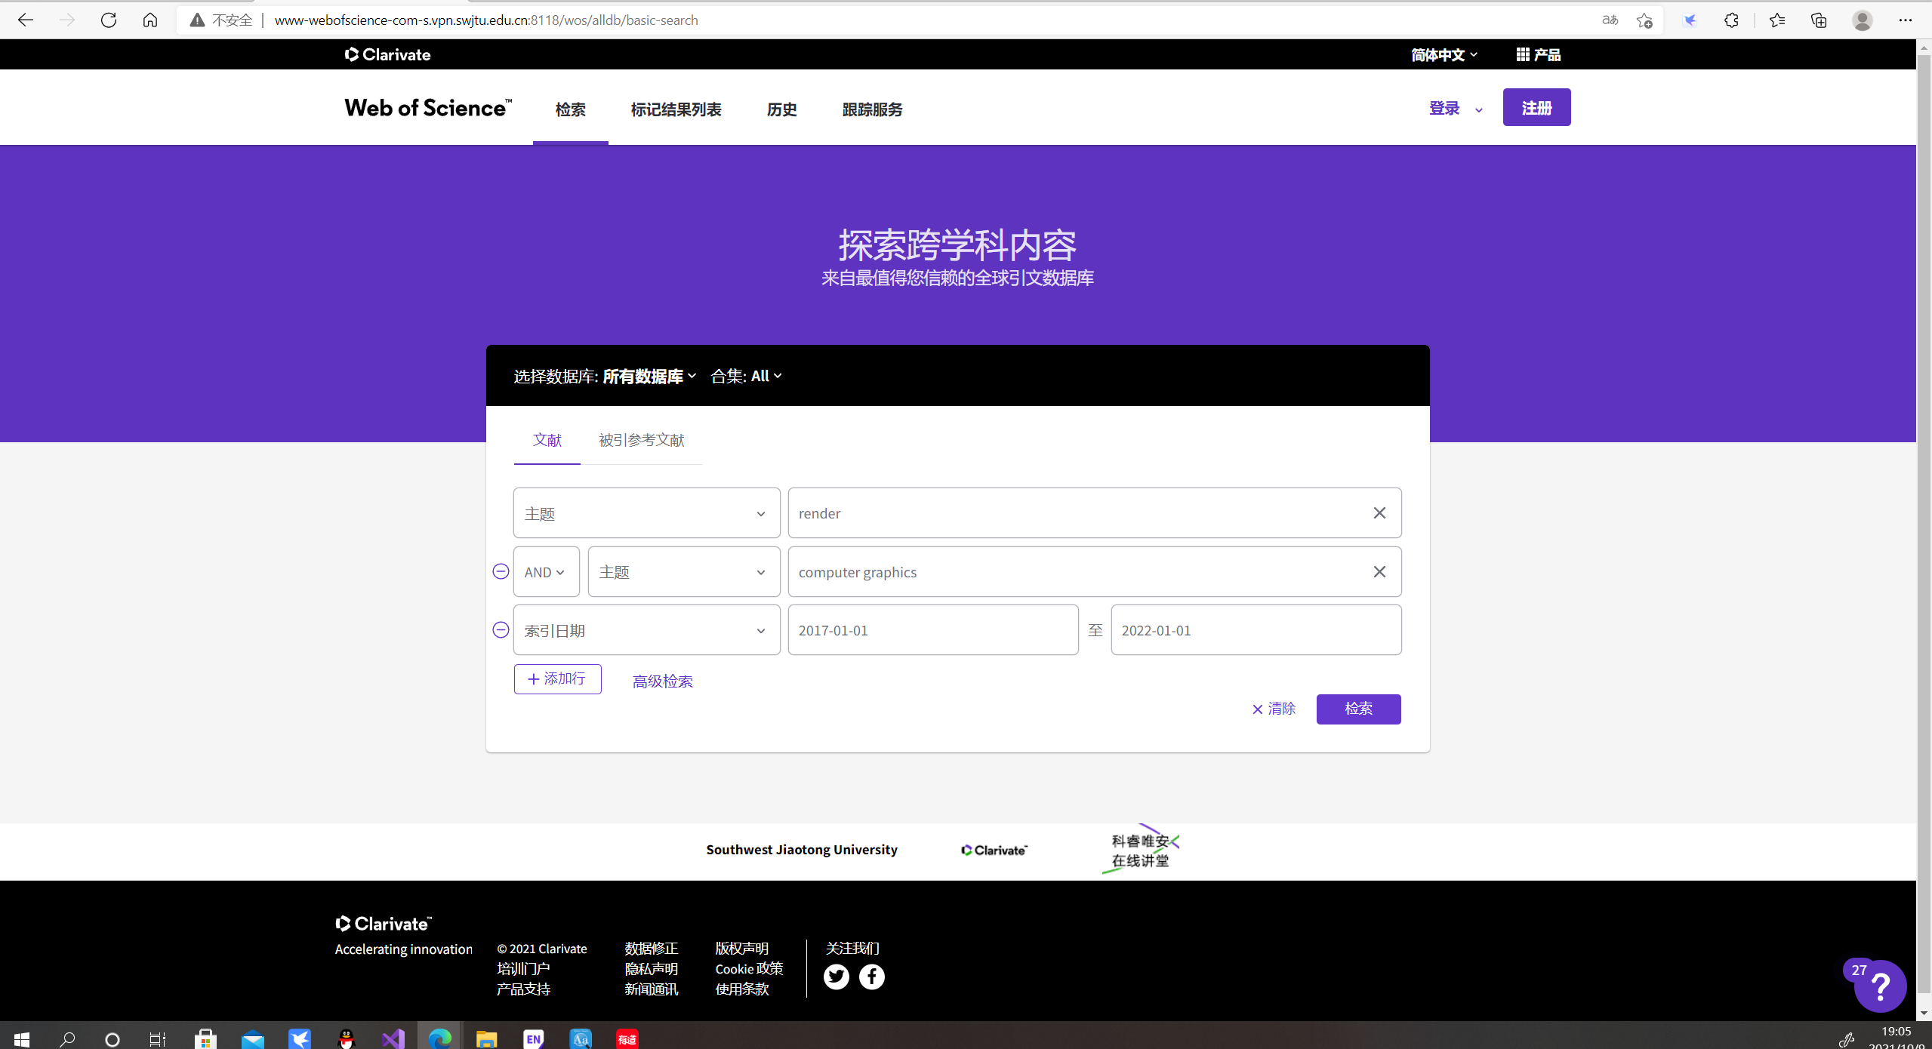This screenshot has width=1932, height=1049.
Task: Click the purple 检索 search button
Action: (1358, 709)
